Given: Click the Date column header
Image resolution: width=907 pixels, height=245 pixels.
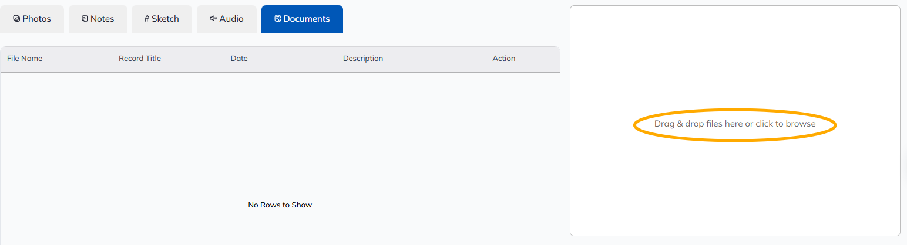Looking at the screenshot, I should [x=239, y=59].
